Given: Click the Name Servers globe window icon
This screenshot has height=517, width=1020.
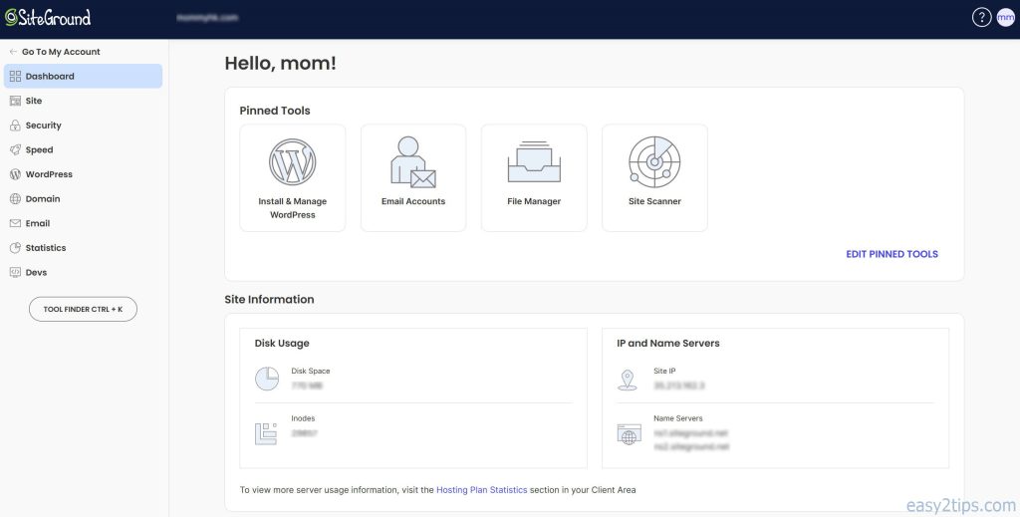Looking at the screenshot, I should click(x=630, y=434).
